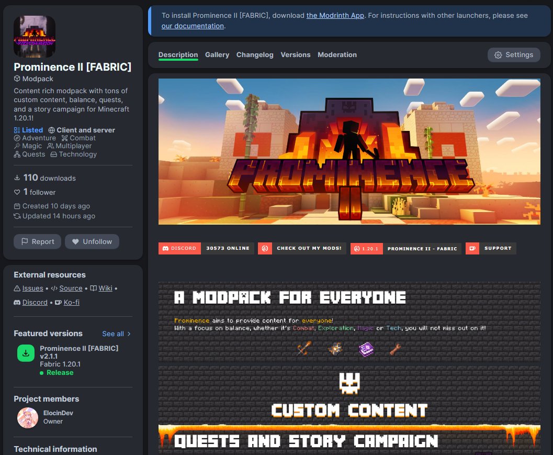Expand featured versions via the chevron arrow
This screenshot has height=455, width=553.
(129, 334)
